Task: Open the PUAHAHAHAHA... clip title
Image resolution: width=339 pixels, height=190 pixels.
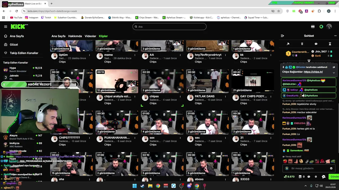Action: point(117,138)
